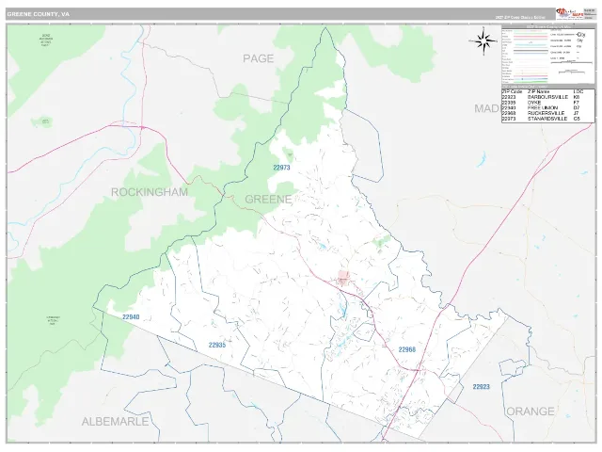This screenshot has height=452, width=602.
Task: Click ZIP code label 22923 on map
Action: click(x=481, y=387)
